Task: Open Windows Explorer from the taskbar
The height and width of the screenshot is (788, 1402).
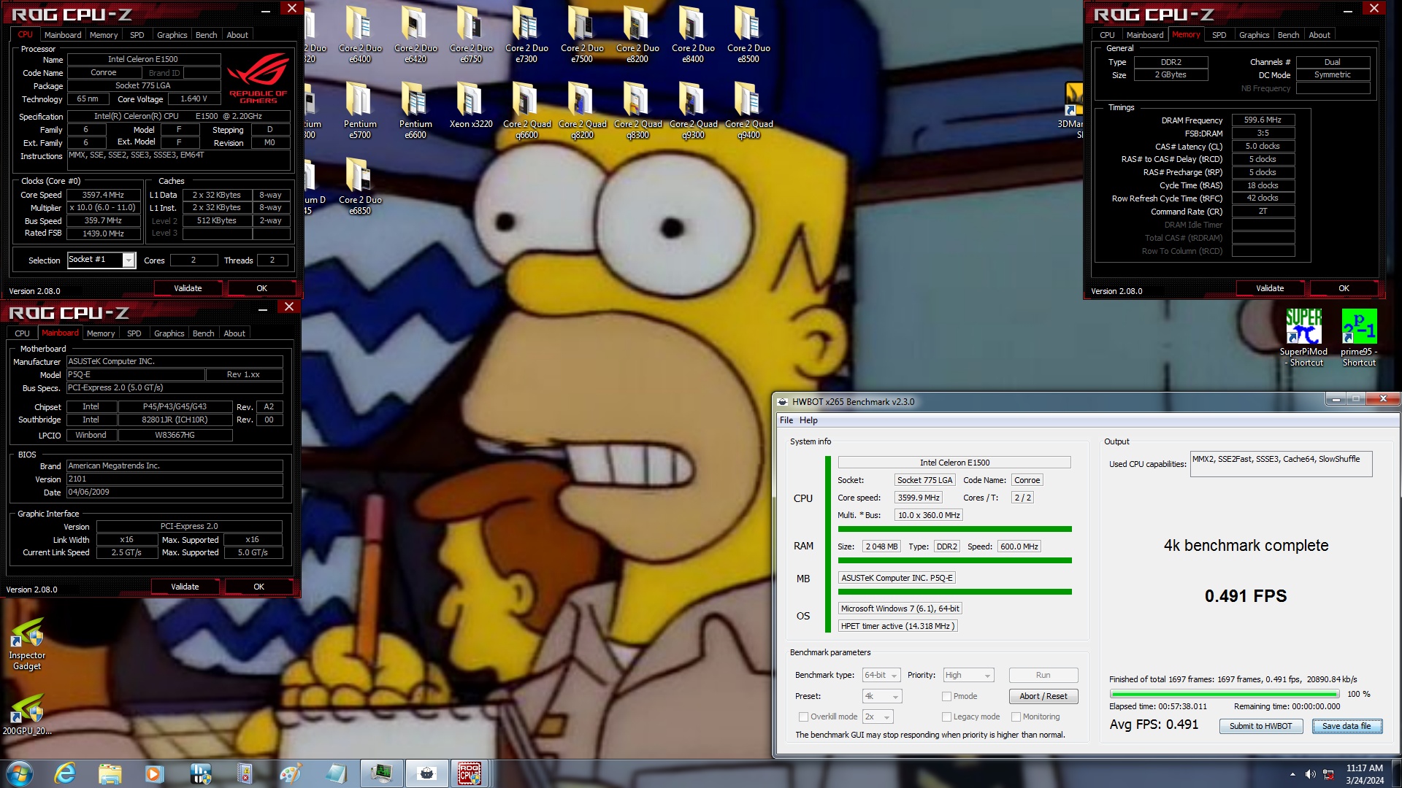Action: [x=110, y=773]
